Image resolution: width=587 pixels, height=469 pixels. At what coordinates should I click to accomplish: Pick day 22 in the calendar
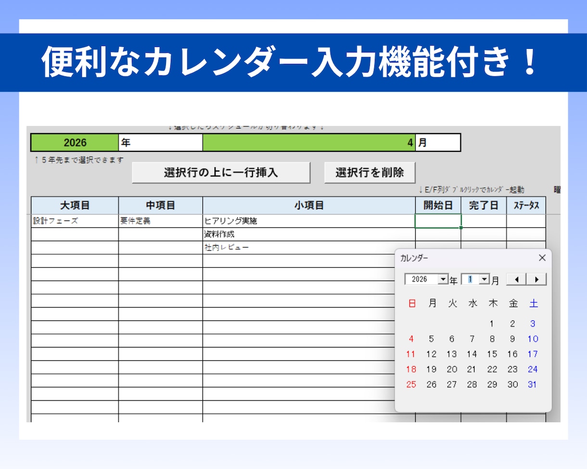[x=492, y=370]
